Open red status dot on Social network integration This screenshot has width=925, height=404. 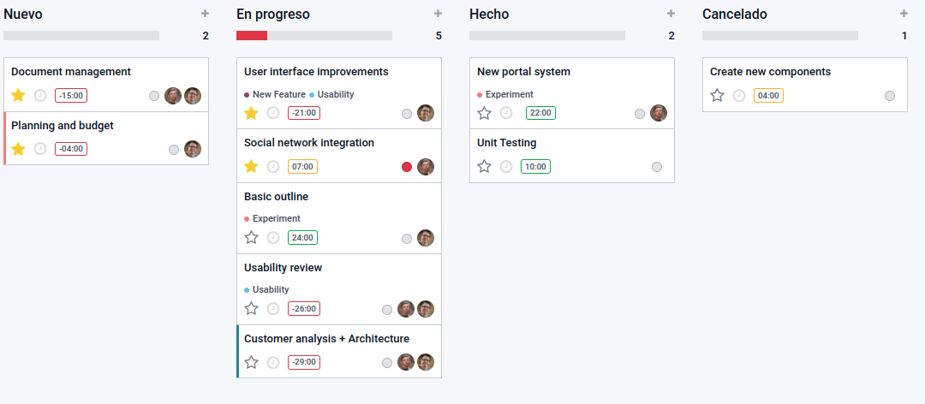[x=407, y=167]
